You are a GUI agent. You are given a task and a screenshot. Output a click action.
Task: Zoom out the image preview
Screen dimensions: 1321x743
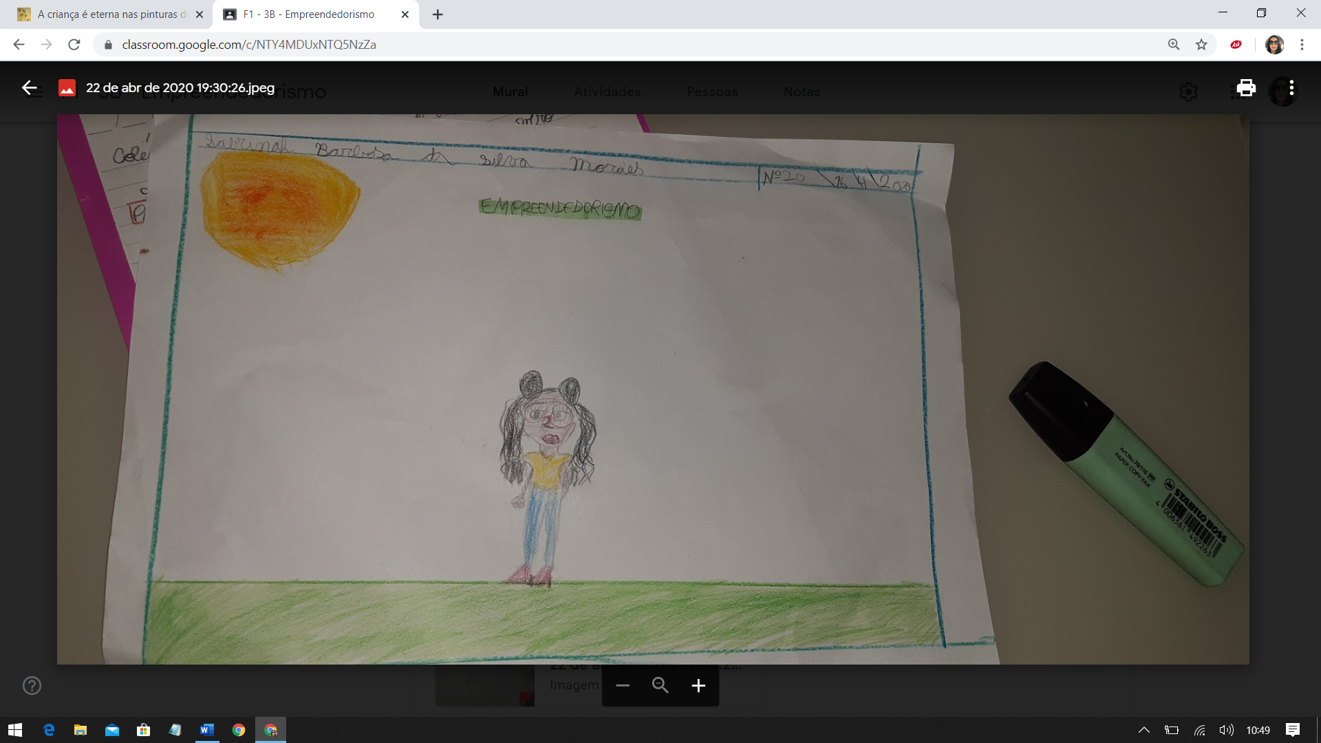(x=623, y=686)
